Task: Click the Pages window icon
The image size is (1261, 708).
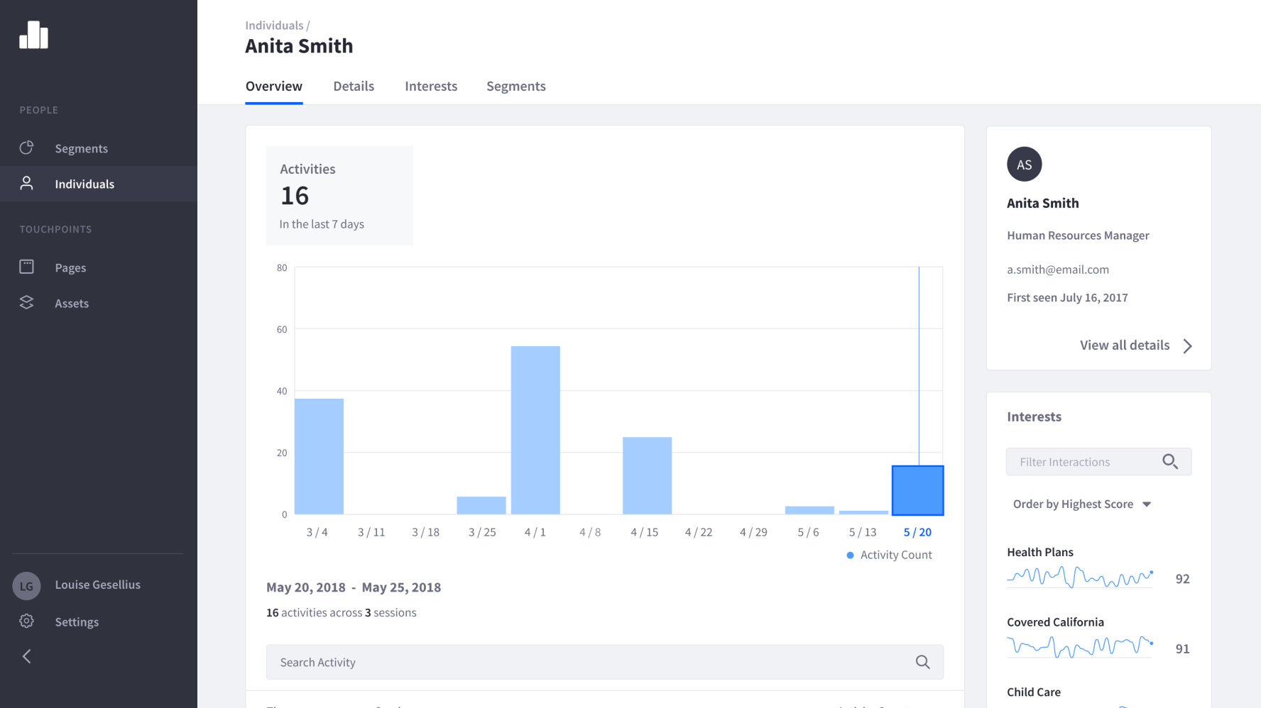Action: (x=26, y=267)
